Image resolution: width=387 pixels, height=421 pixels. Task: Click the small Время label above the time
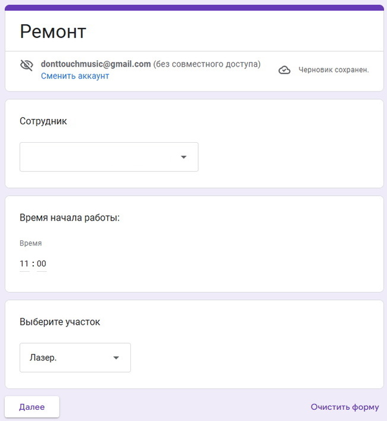coord(31,243)
